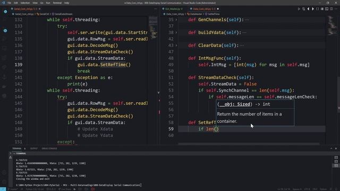Click line number 139 in left editor
Screen dimensions: 340x191
[x=19, y=65]
